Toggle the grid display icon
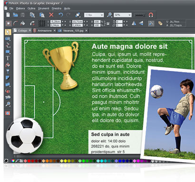195x182 pixels. 42,23
